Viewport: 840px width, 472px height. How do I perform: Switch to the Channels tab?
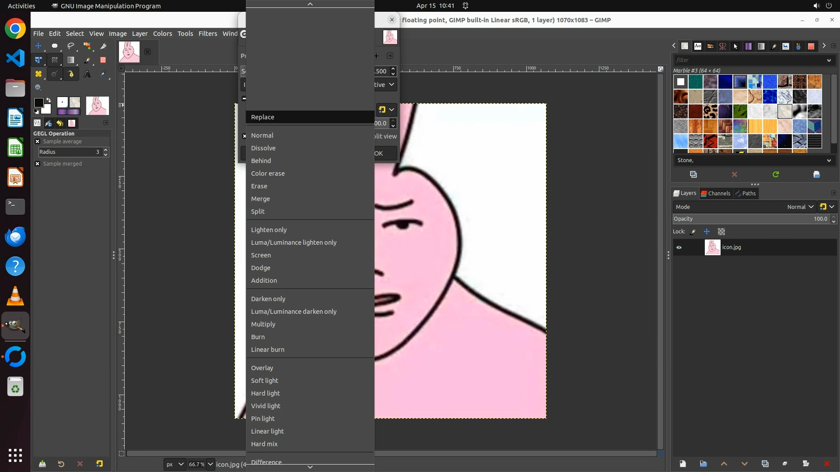(715, 193)
